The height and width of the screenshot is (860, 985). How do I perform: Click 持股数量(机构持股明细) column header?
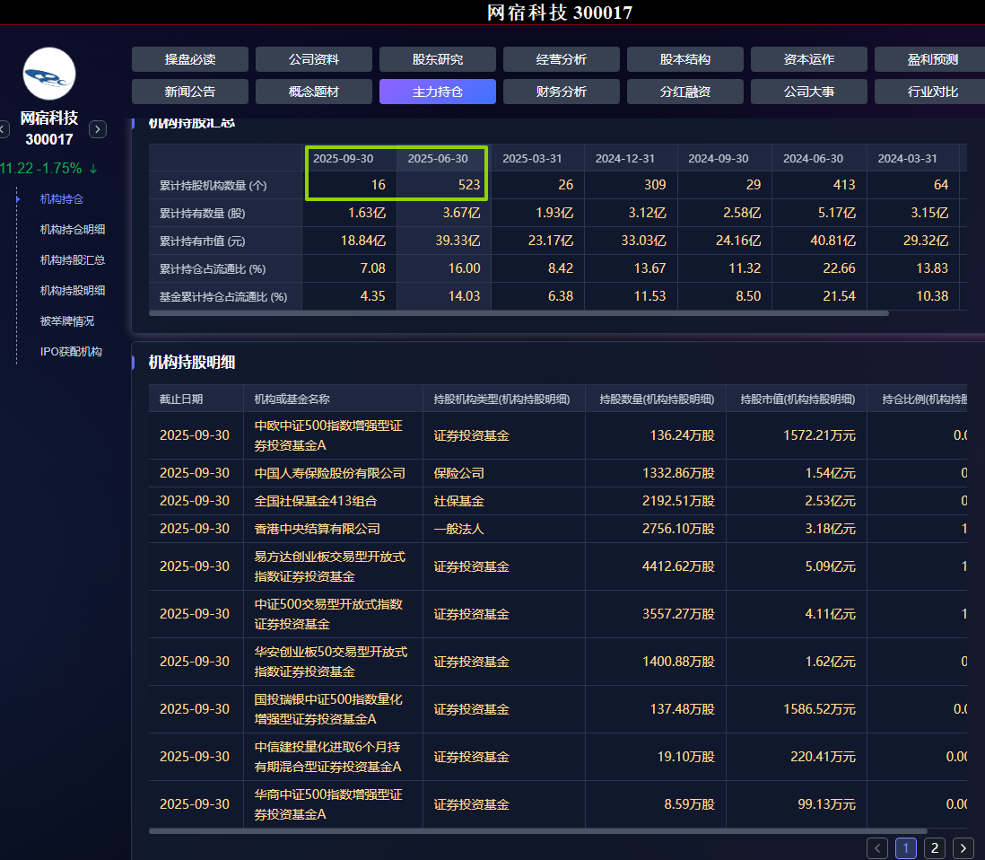pyautogui.click(x=657, y=399)
